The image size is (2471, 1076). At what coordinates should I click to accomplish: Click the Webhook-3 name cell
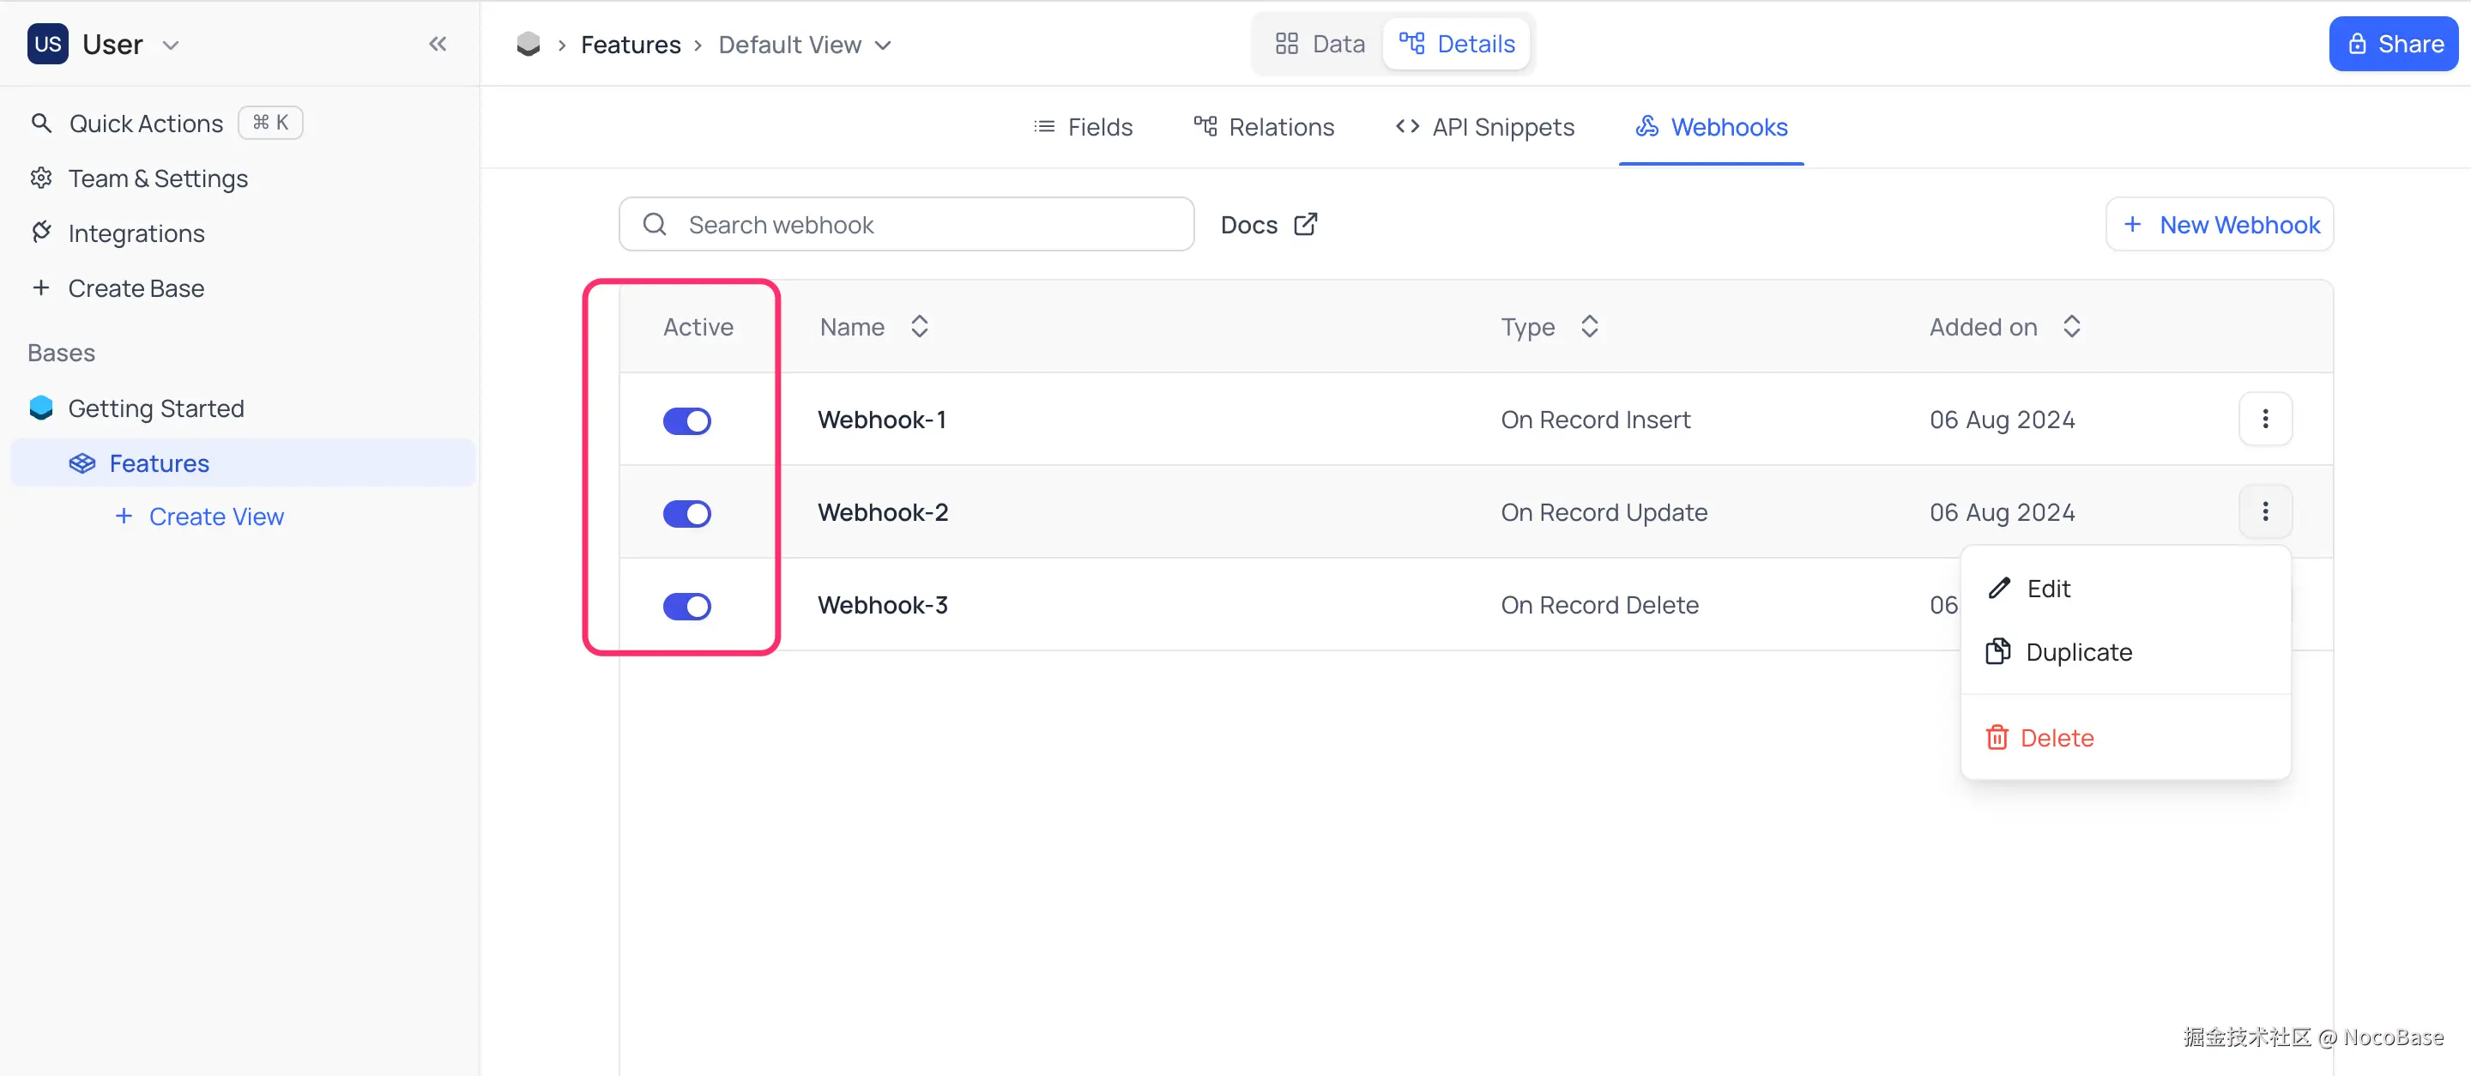tap(883, 605)
